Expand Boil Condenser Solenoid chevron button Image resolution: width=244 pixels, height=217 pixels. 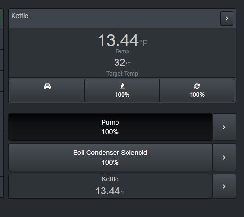click(x=224, y=157)
